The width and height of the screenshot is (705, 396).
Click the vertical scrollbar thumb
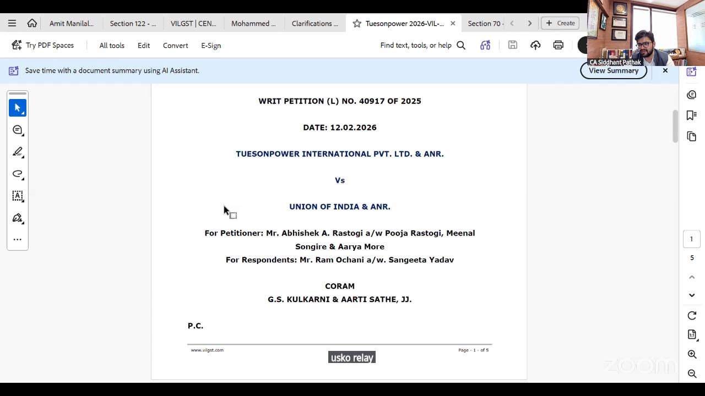pos(675,127)
